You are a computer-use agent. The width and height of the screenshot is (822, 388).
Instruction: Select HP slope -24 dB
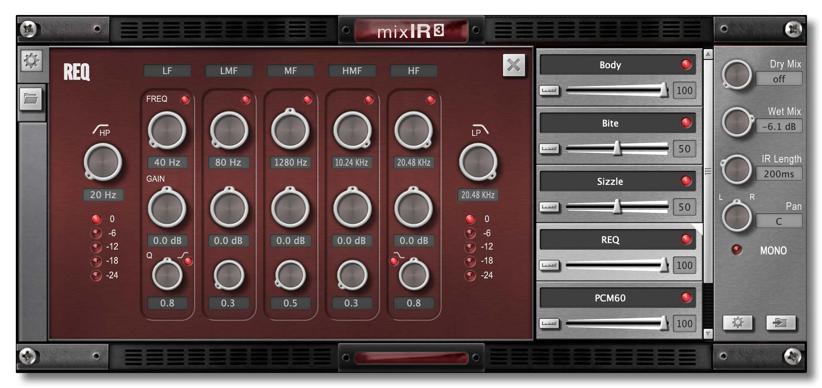click(x=96, y=276)
